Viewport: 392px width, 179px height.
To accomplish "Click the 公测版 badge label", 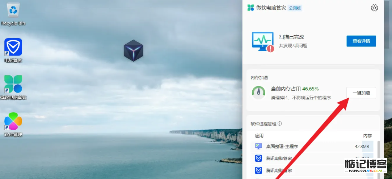I will click(x=295, y=8).
